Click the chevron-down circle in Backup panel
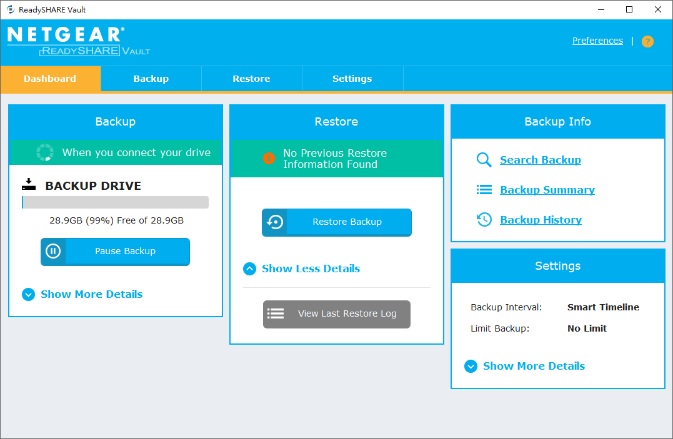The width and height of the screenshot is (673, 439). click(28, 294)
